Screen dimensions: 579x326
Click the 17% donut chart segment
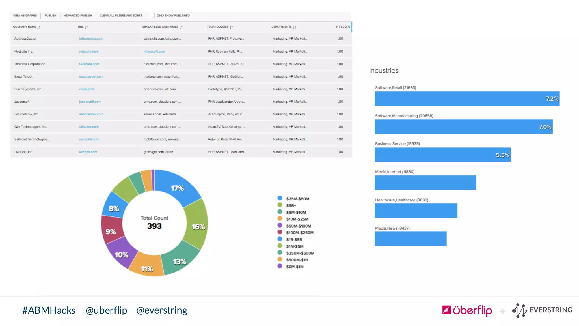[178, 188]
